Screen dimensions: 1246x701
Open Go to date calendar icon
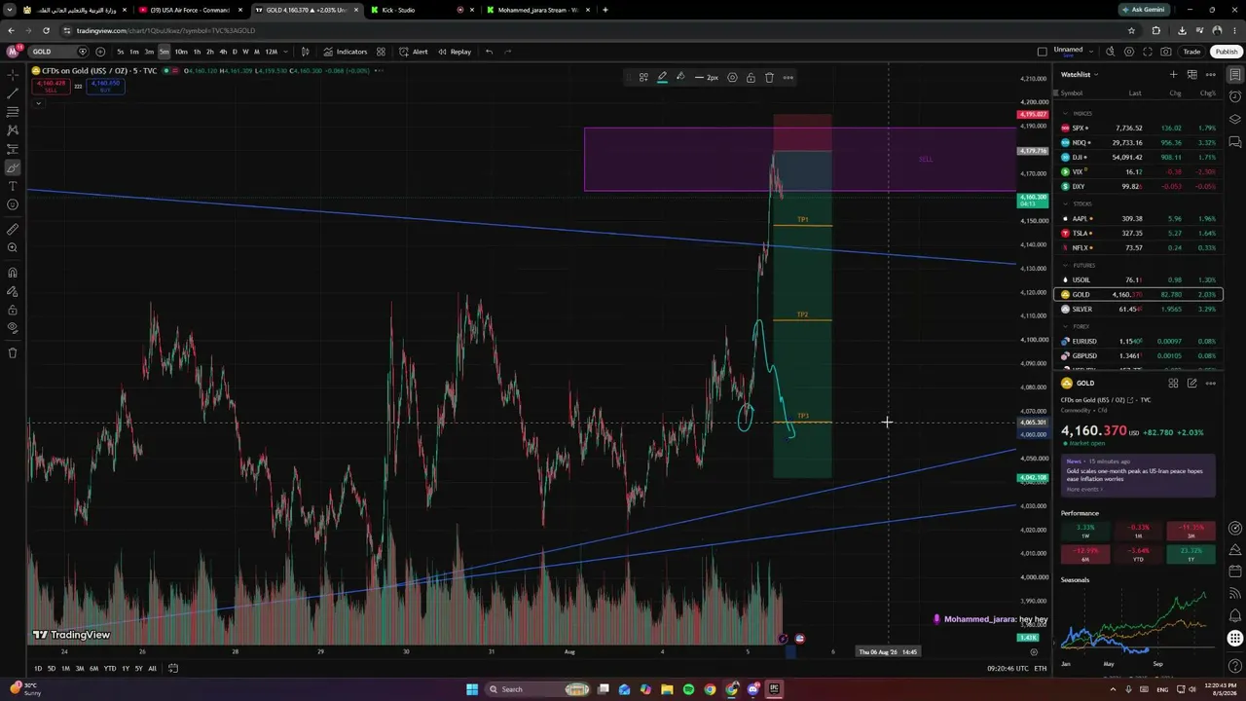172,668
